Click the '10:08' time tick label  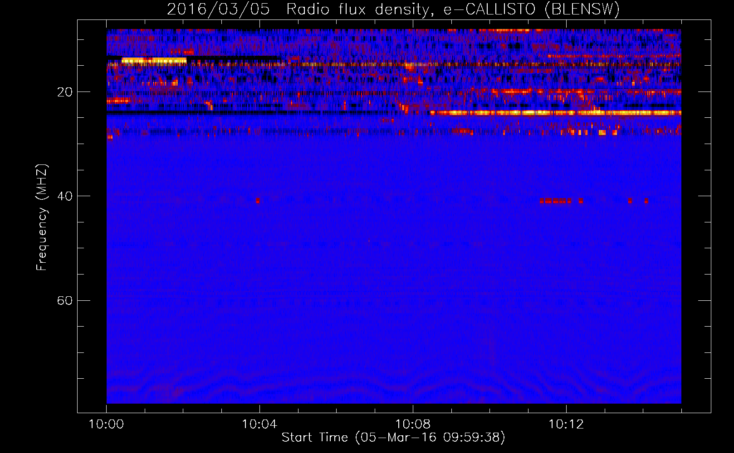[x=413, y=424]
